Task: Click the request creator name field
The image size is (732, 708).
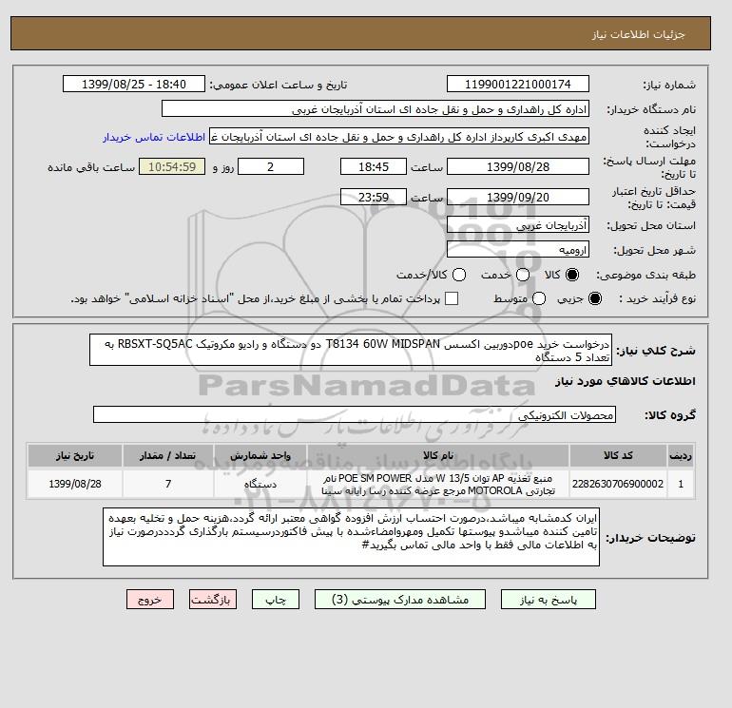Action: 399,137
